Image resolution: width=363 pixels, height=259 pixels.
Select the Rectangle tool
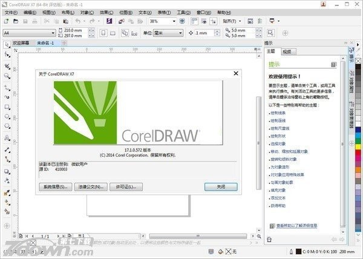point(7,107)
